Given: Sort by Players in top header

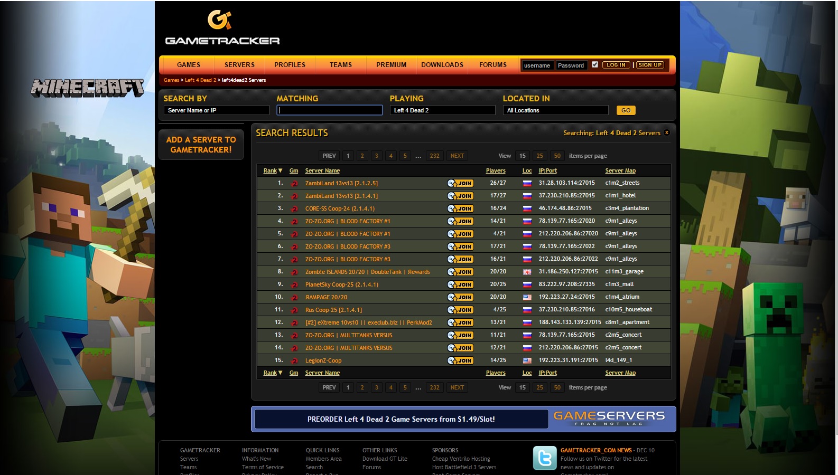Looking at the screenshot, I should (x=496, y=170).
